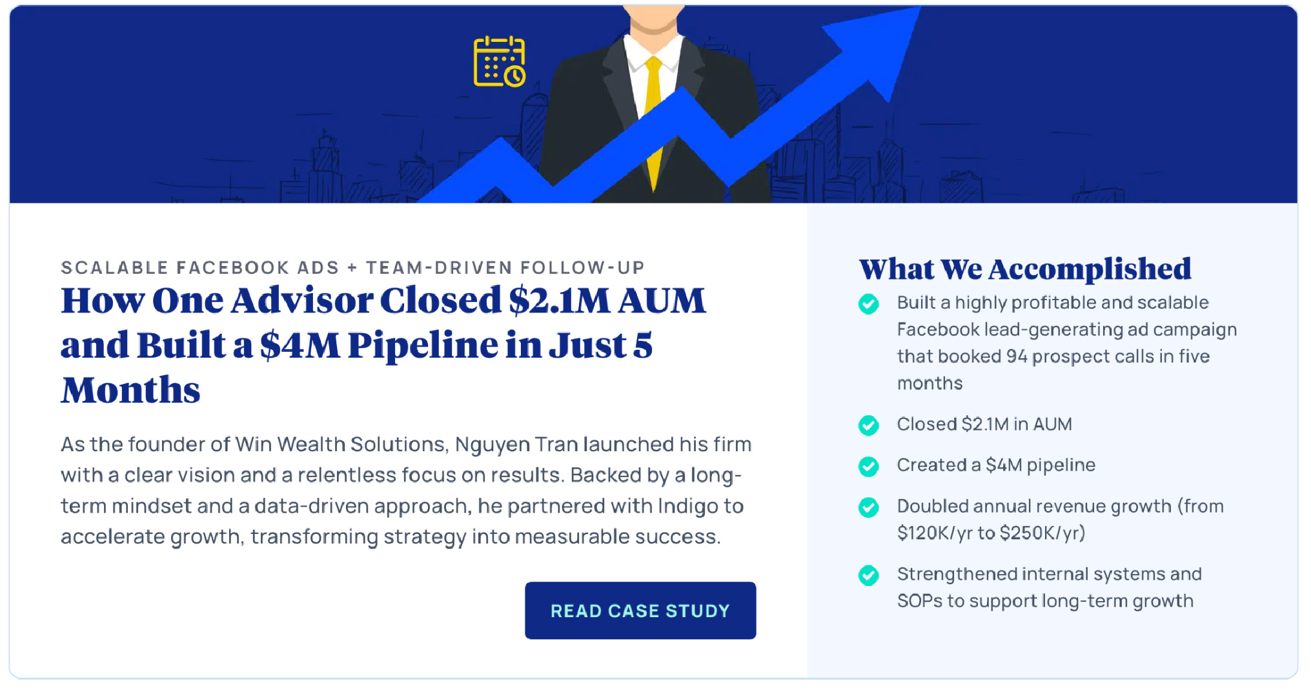The height and width of the screenshot is (694, 1311).
Task: Click checkmark beside 'Doubled annual revenue growth'
Action: pos(868,507)
